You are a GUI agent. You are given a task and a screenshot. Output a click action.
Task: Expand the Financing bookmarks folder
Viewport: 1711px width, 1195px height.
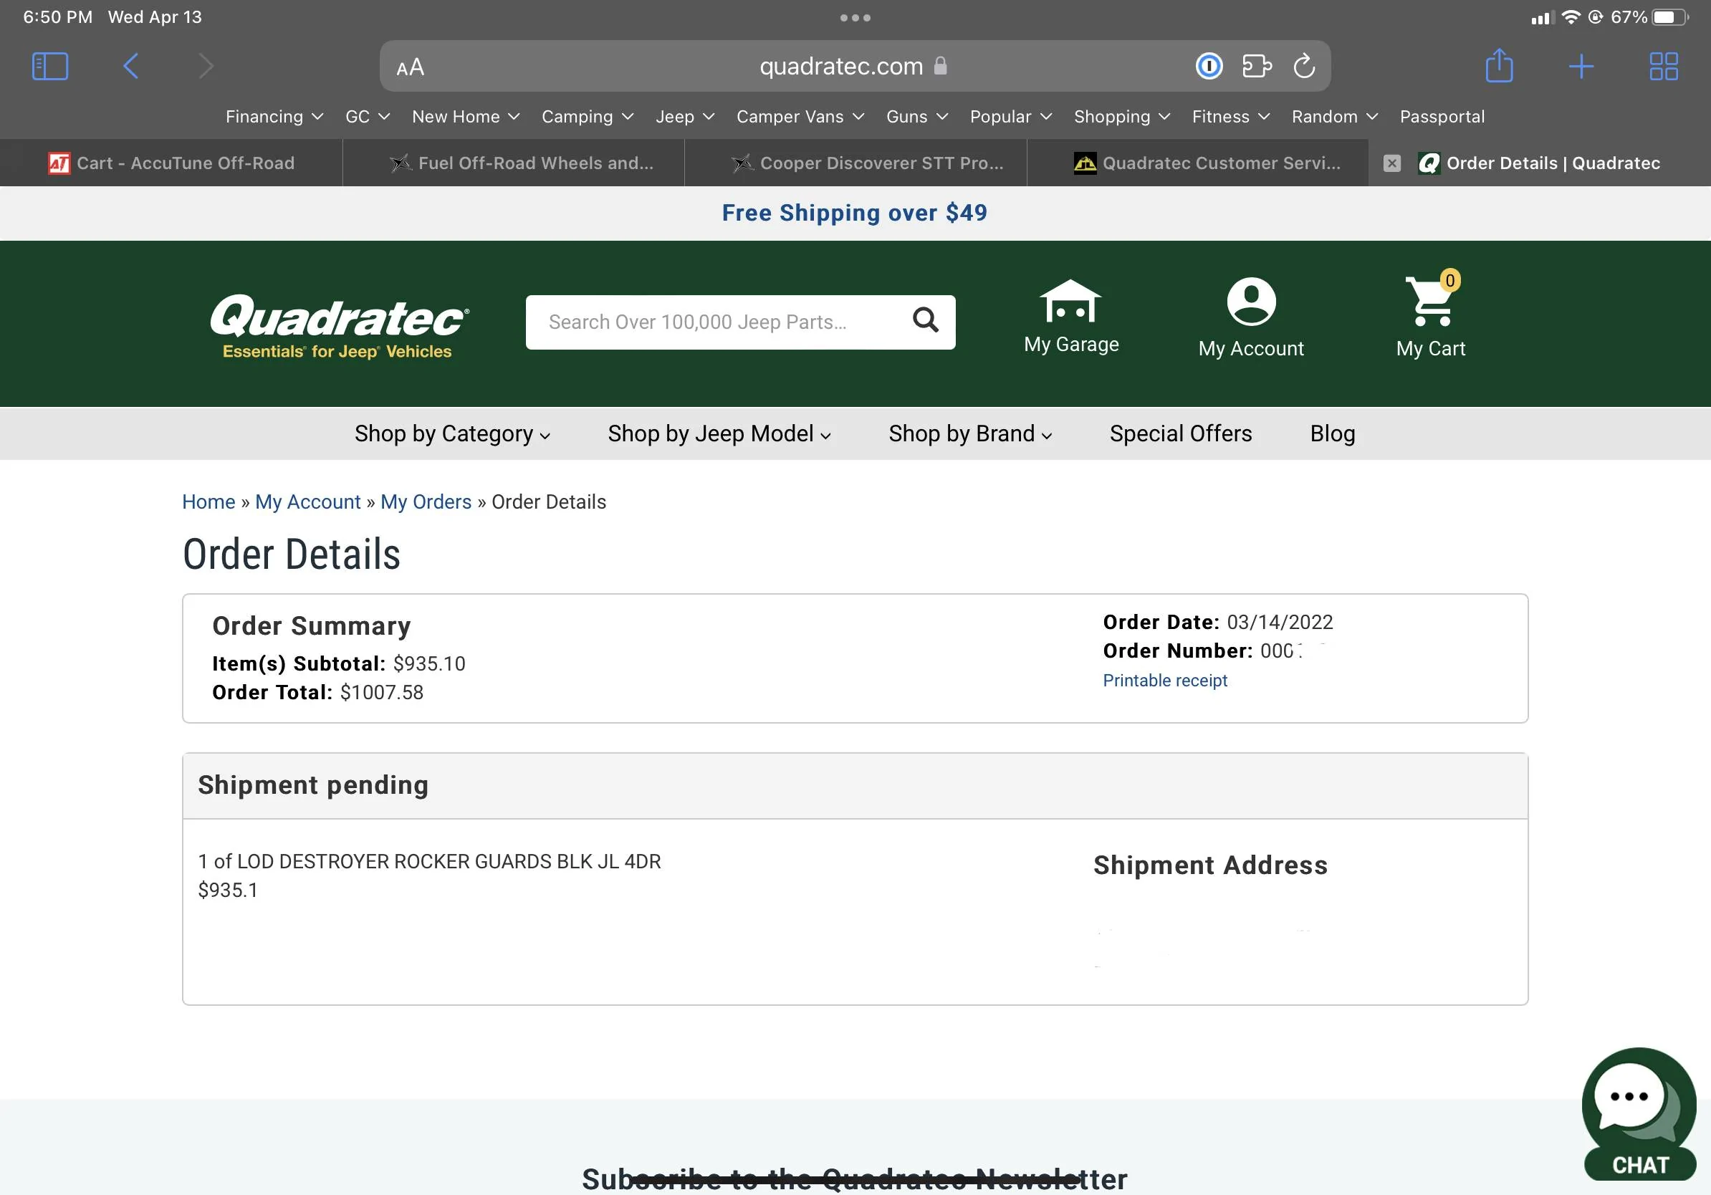click(x=274, y=117)
